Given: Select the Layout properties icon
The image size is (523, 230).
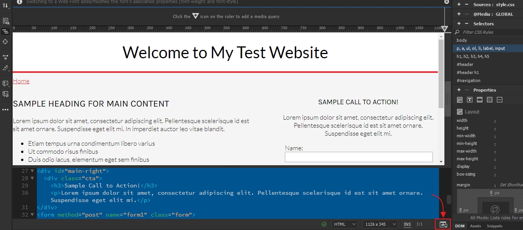Looking at the screenshot, I should pos(460,100).
